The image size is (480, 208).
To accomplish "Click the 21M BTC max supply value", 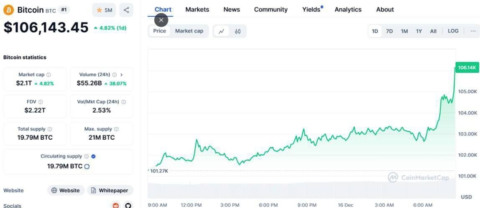I will point(102,138).
